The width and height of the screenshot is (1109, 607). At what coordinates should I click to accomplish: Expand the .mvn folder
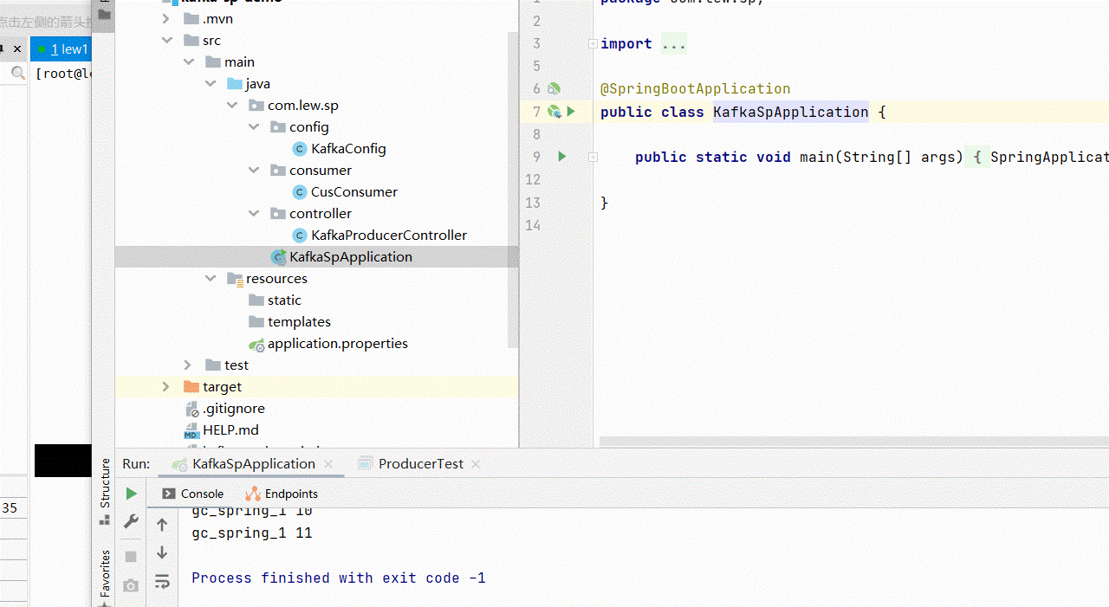pos(167,19)
